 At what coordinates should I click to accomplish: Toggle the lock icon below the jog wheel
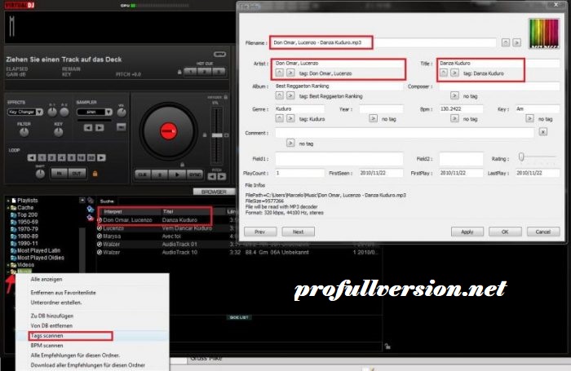182,165
